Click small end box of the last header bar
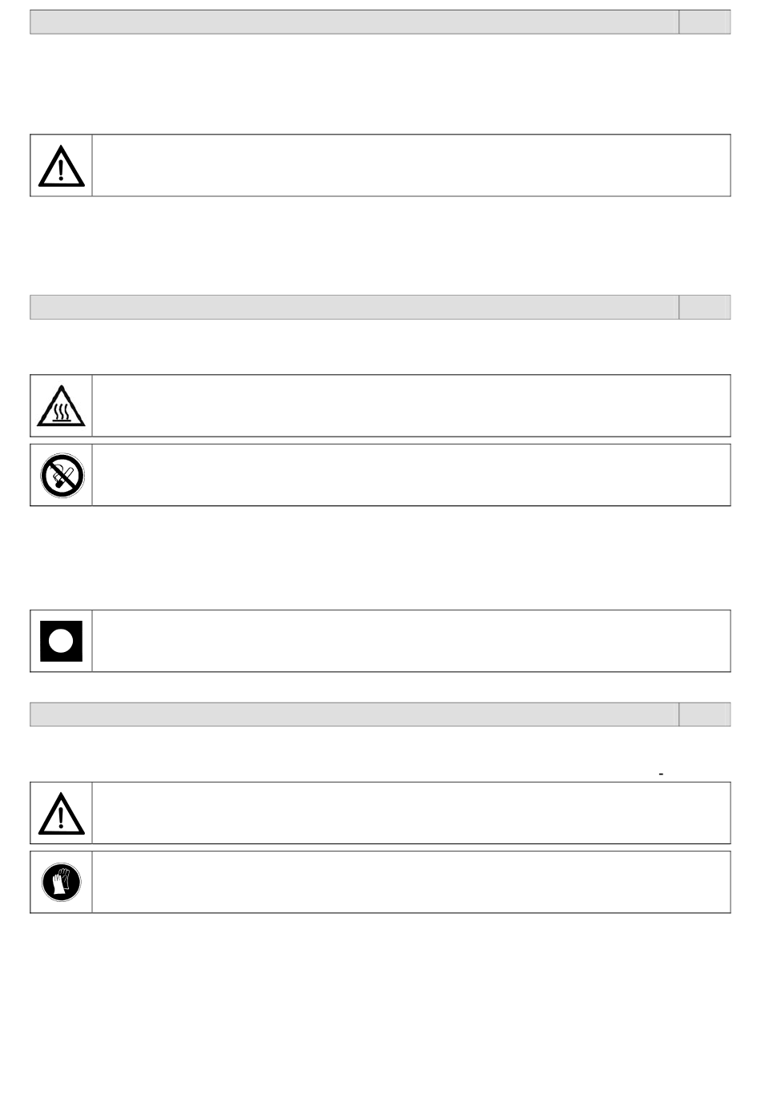 click(x=705, y=714)
